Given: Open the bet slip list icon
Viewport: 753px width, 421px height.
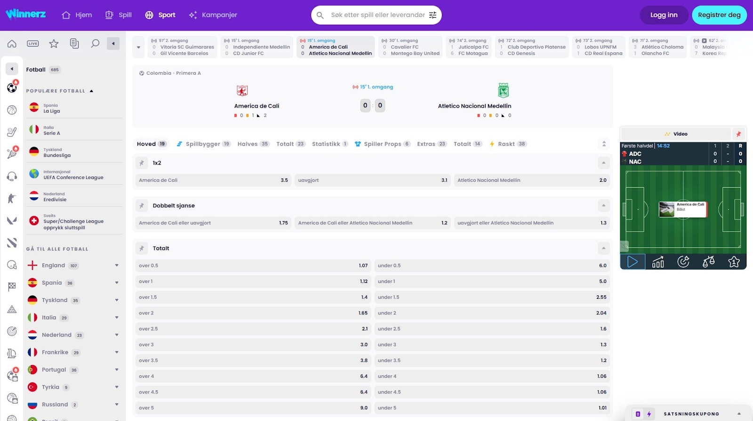Looking at the screenshot, I should click(x=74, y=44).
